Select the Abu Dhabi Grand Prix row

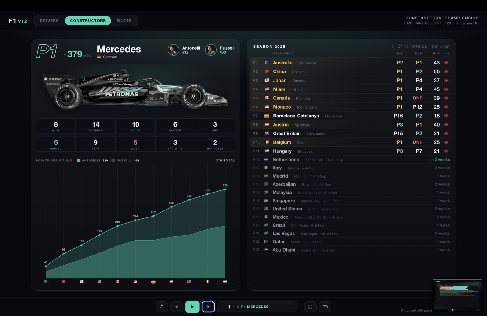[x=351, y=250]
